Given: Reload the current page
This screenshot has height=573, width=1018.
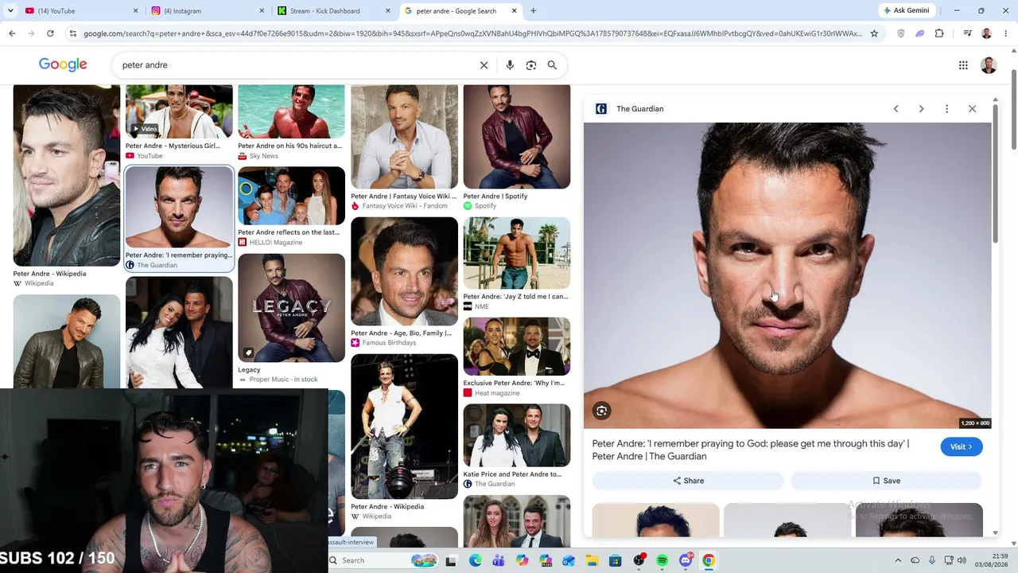Looking at the screenshot, I should pyautogui.click(x=50, y=33).
